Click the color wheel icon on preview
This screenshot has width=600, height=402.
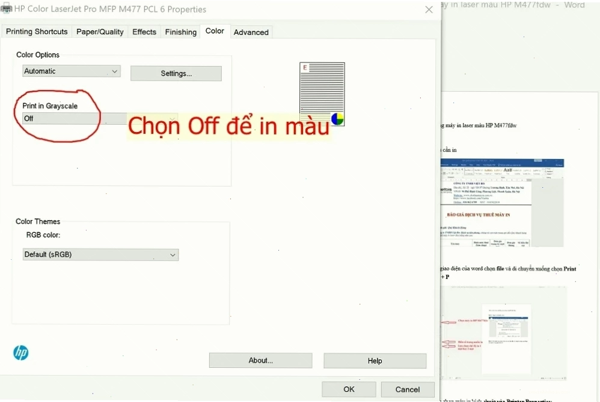click(x=337, y=119)
